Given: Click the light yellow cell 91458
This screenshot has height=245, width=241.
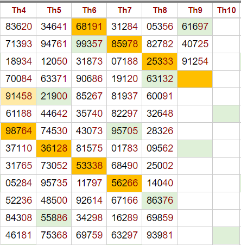Looking at the screenshot, I should pyautogui.click(x=18, y=96).
